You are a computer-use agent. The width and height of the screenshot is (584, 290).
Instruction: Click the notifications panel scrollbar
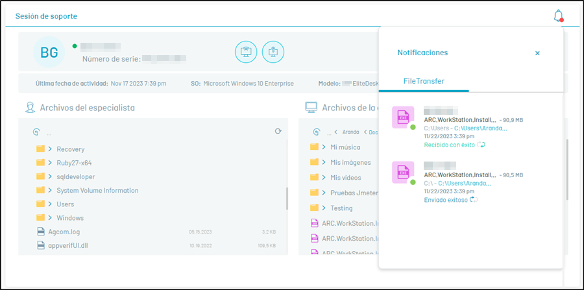pos(567,170)
